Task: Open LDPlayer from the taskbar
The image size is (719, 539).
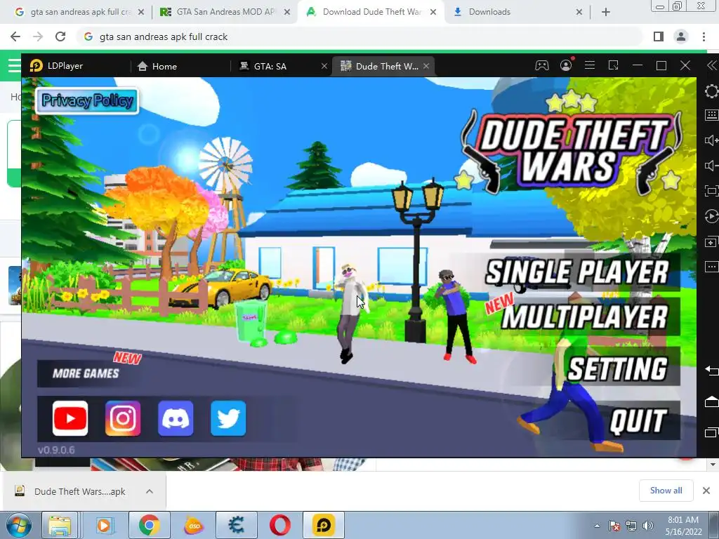Action: coord(323,525)
